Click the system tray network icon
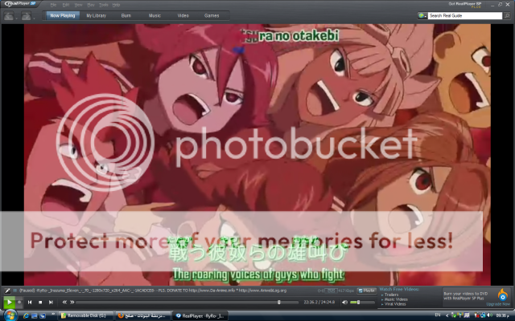The height and width of the screenshot is (321, 515). click(483, 315)
